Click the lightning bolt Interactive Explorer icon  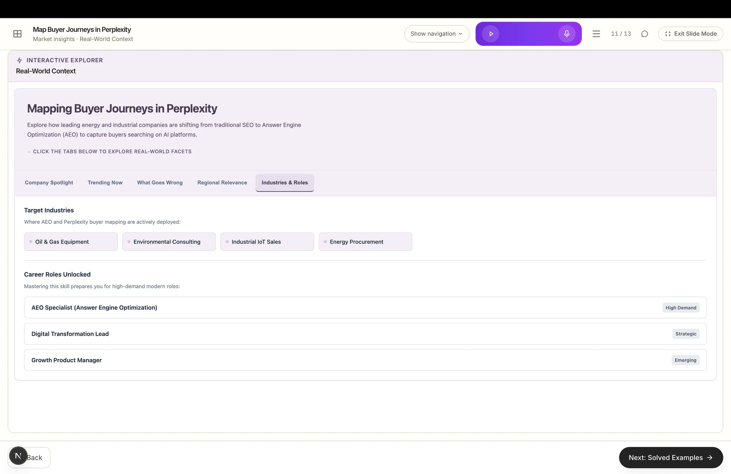point(19,60)
